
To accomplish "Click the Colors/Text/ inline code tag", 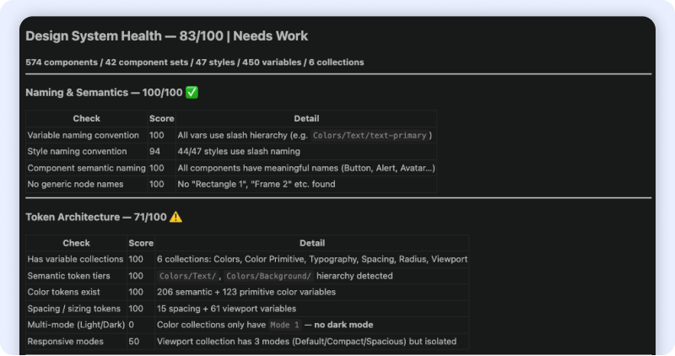I will pos(187,276).
